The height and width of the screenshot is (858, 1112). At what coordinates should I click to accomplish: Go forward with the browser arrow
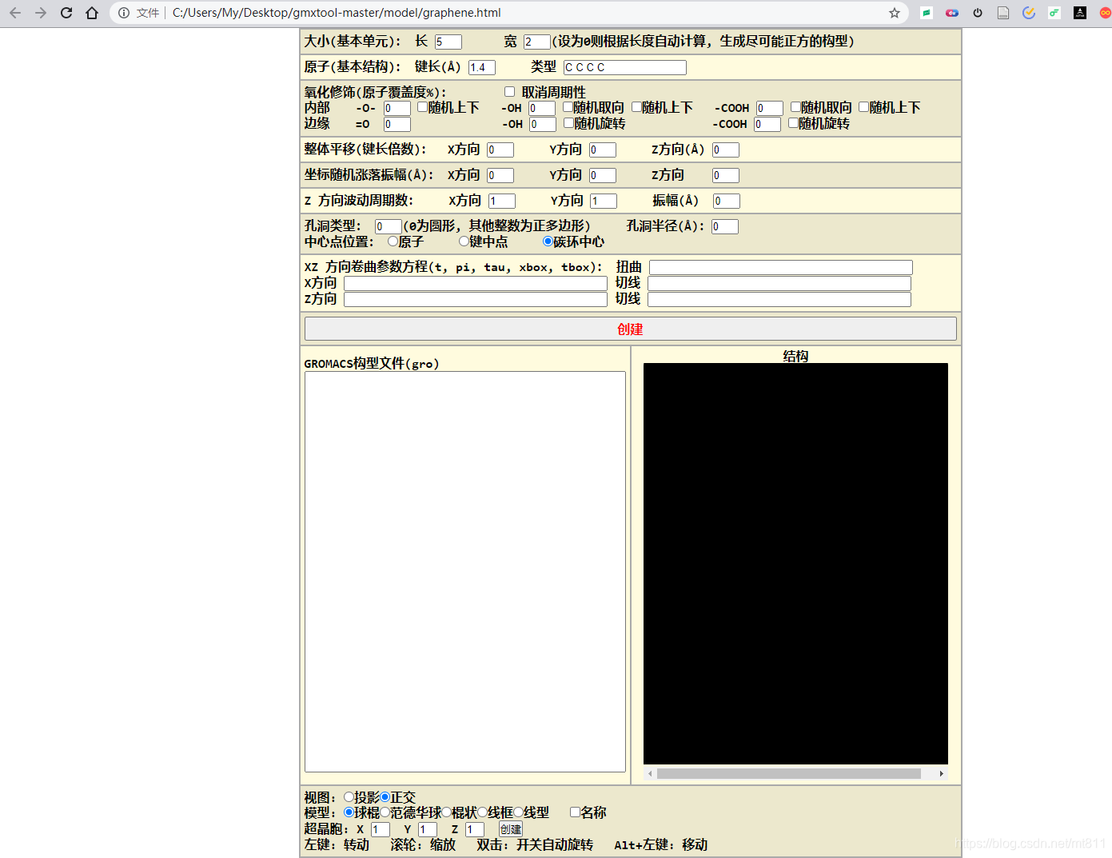click(x=41, y=13)
